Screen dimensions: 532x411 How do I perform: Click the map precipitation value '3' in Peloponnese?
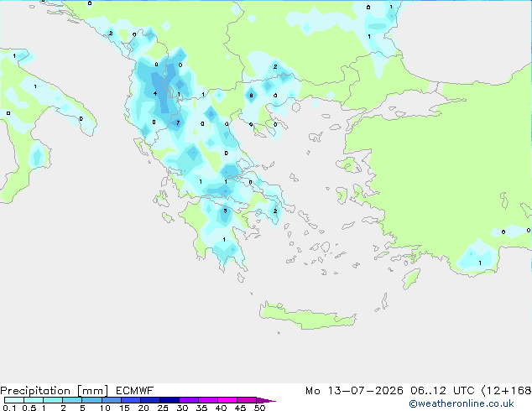pos(225,211)
